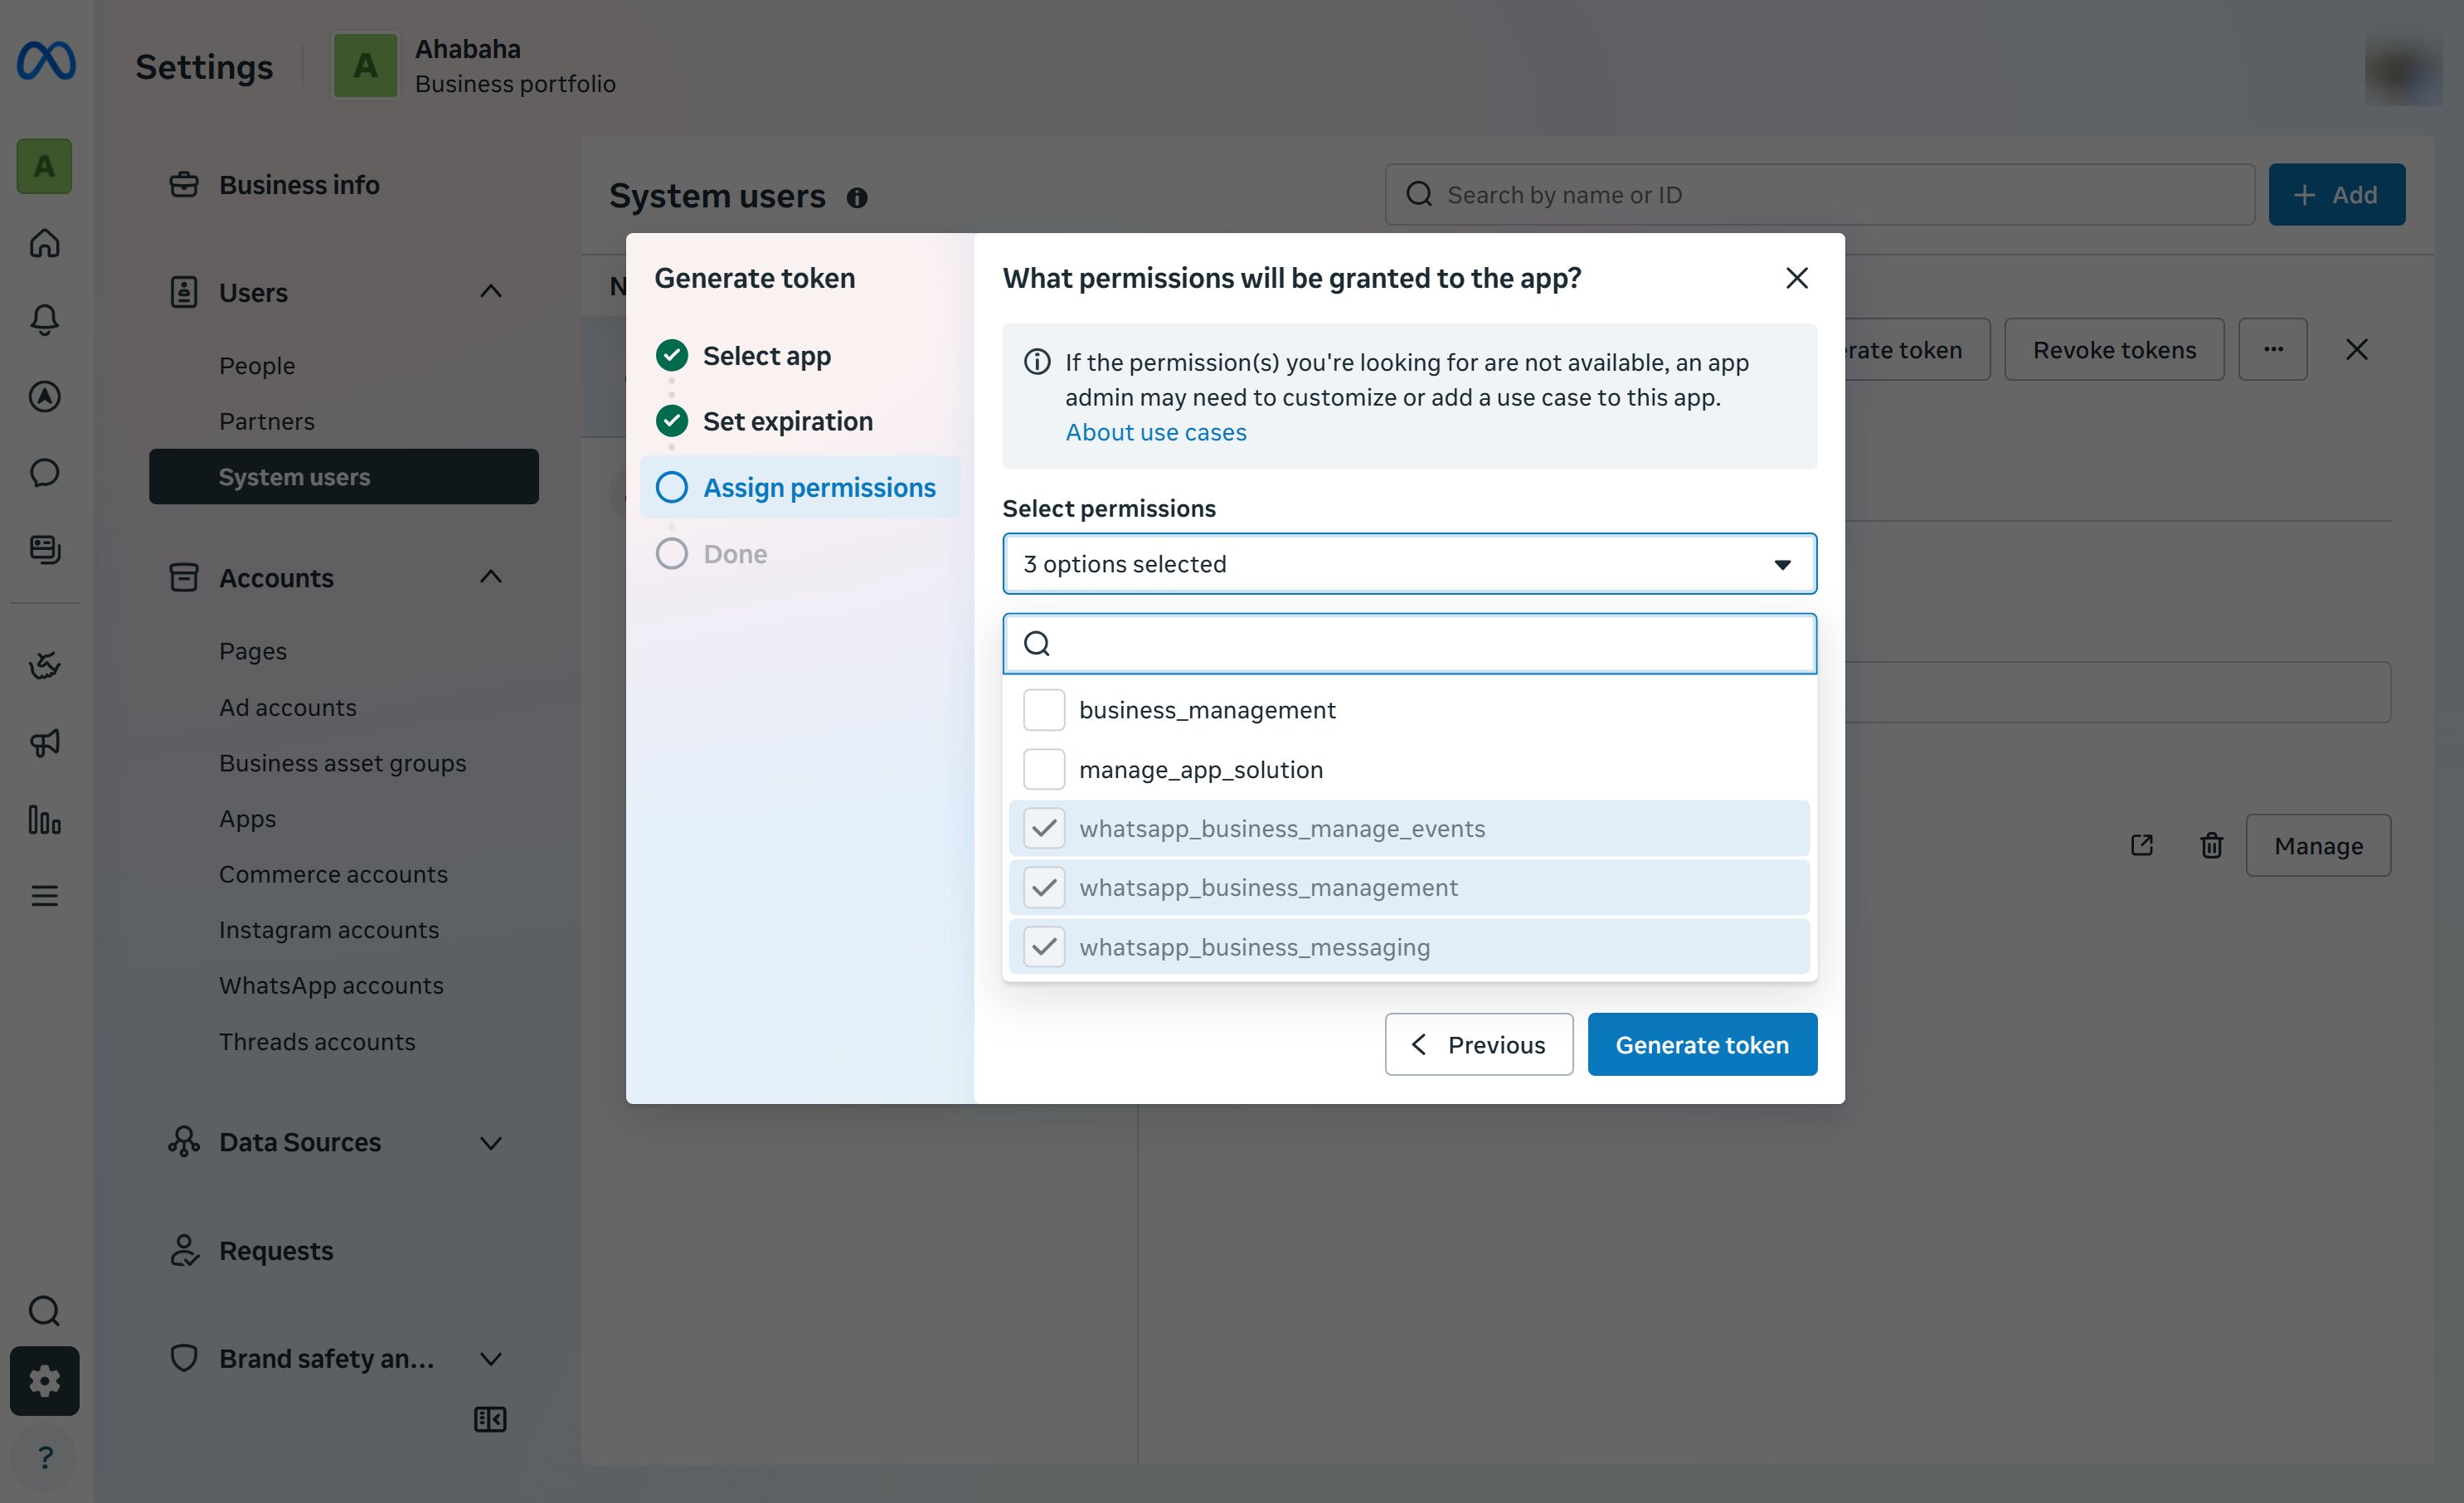
Task: Click Search by name or ID field
Action: pos(1819,194)
